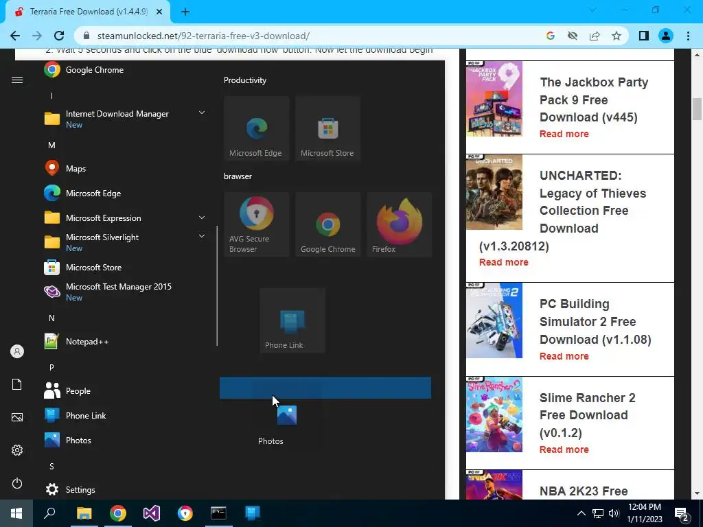This screenshot has width=703, height=527.
Task: Launch the Google Chrome tile in the brawser group
Action: click(327, 224)
